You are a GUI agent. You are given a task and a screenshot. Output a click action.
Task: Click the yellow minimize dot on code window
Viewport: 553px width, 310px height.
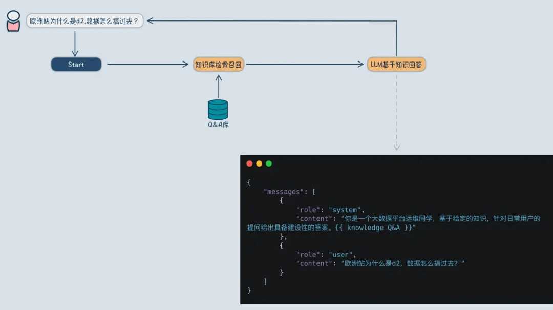pyautogui.click(x=259, y=163)
